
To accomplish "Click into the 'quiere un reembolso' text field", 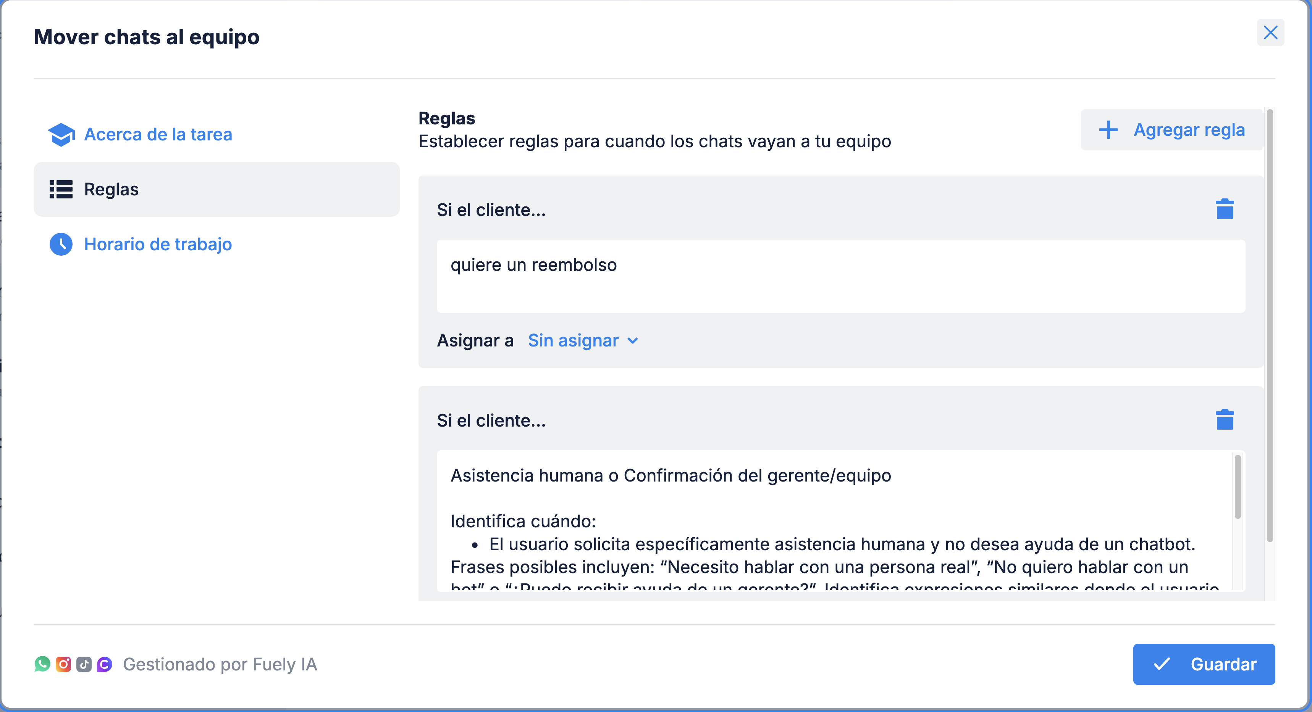I will tap(840, 276).
